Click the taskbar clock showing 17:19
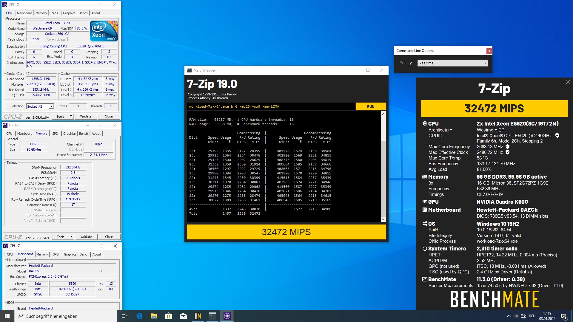Image resolution: width=573 pixels, height=322 pixels. click(x=547, y=316)
